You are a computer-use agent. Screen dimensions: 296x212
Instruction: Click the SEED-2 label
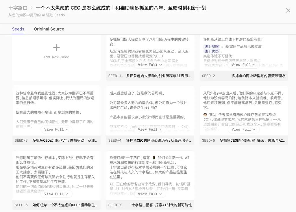(x=208, y=76)
